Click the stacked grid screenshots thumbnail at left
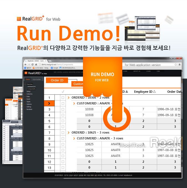The image size is (187, 188). click(12, 125)
